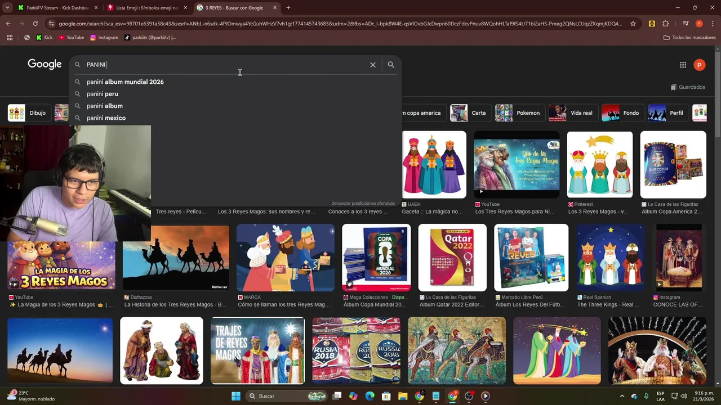Open the 'Cómo se llaman los tres Reyes Mag...' caption link
This screenshot has width=721, height=405.
283,305
